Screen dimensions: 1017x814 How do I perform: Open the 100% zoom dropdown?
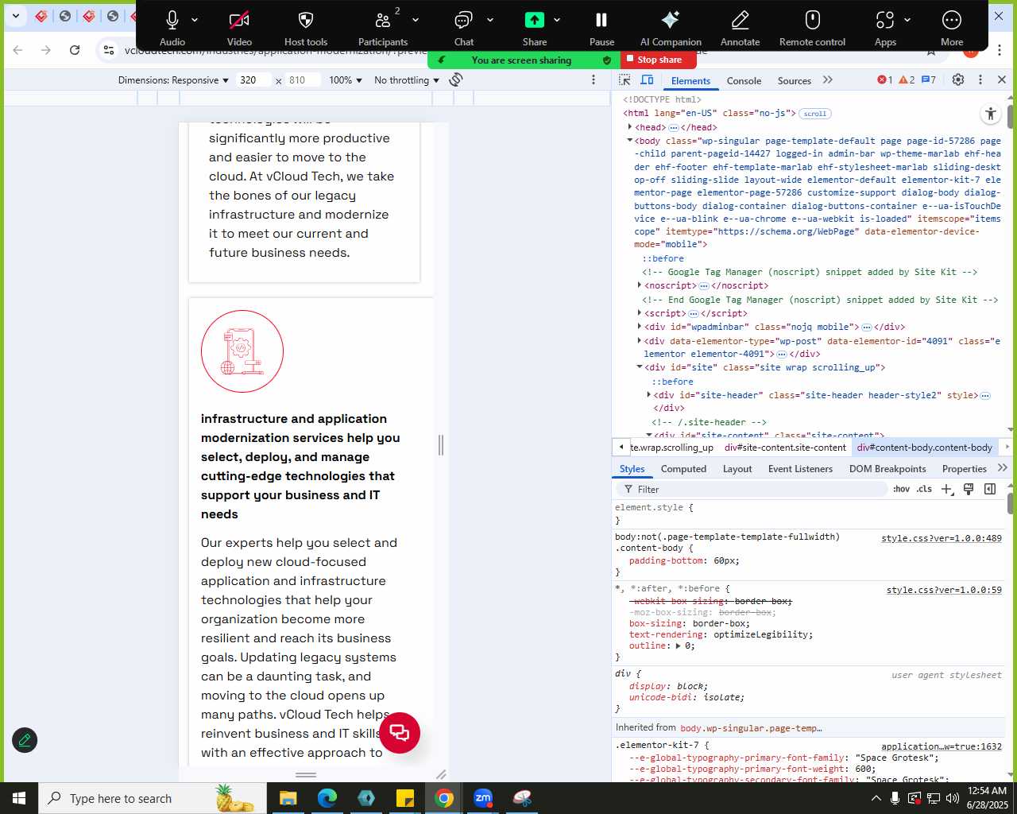coord(346,80)
